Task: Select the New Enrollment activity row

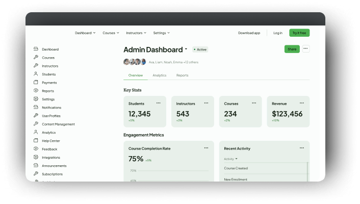Action: 265,178
